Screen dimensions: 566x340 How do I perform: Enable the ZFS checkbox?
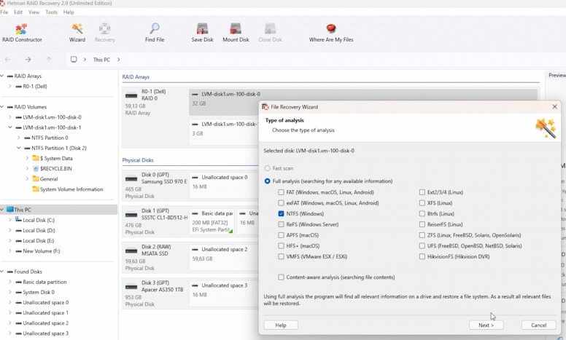[422, 235]
